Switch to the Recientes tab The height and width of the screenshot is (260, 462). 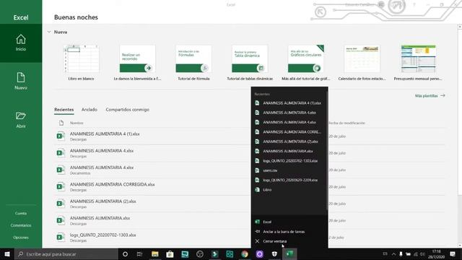point(64,110)
